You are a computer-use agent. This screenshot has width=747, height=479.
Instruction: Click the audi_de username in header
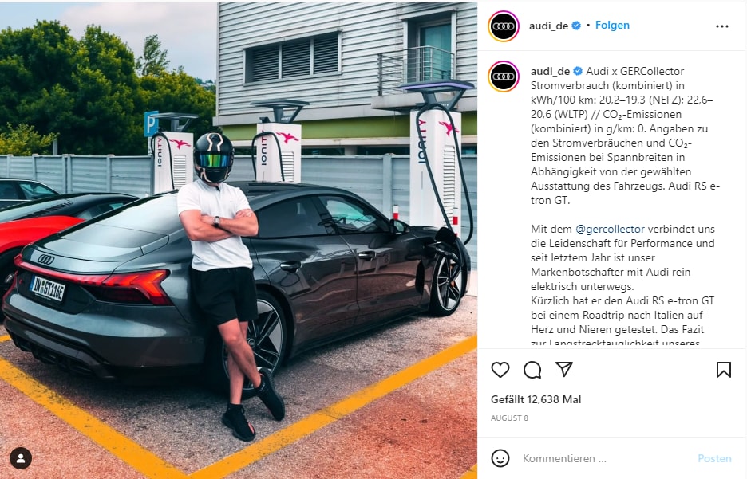tap(548, 26)
